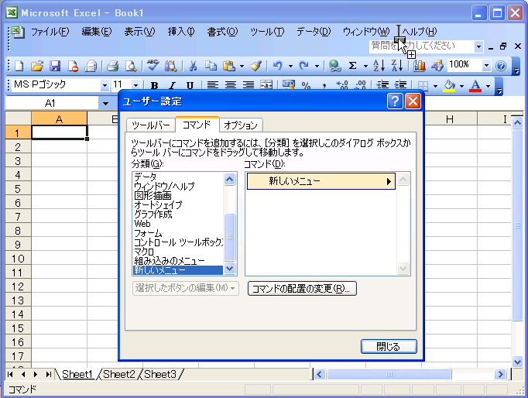Sort descending with the Z-A icon

pos(397,66)
